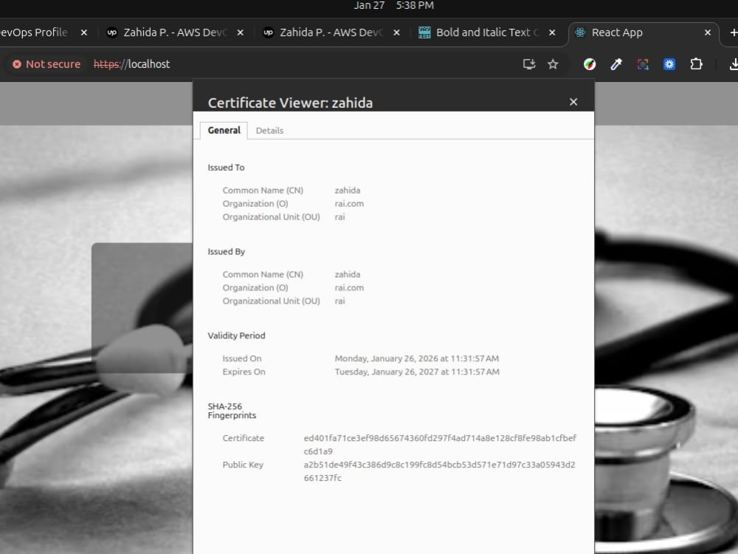
Task: Close the DevOps Profile tab
Action: 84,33
